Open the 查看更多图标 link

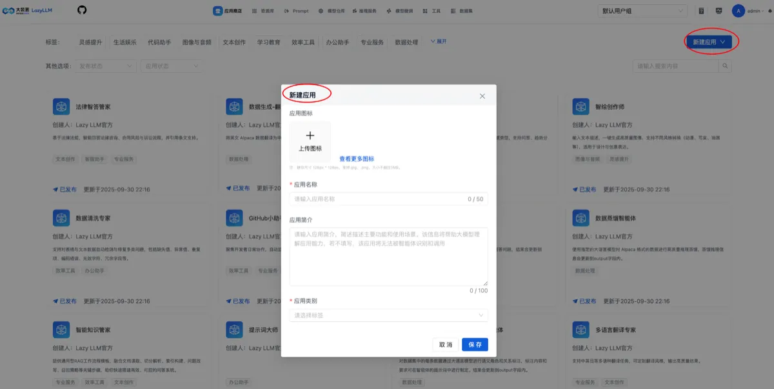(x=357, y=159)
